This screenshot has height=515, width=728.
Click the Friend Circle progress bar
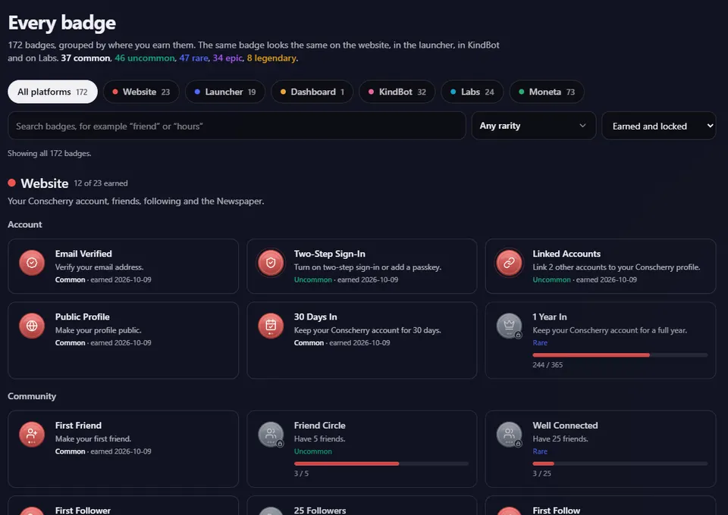pyautogui.click(x=381, y=463)
